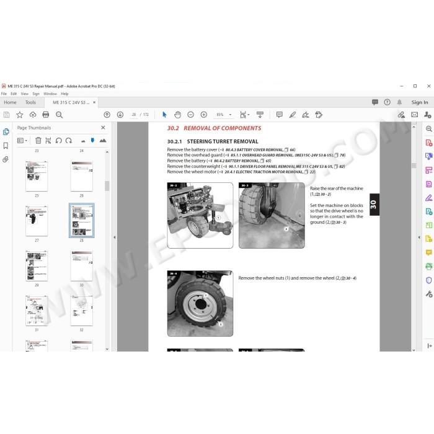This screenshot has width=434, height=434.
Task: Select the page 27 thumbnail
Action: [37, 221]
